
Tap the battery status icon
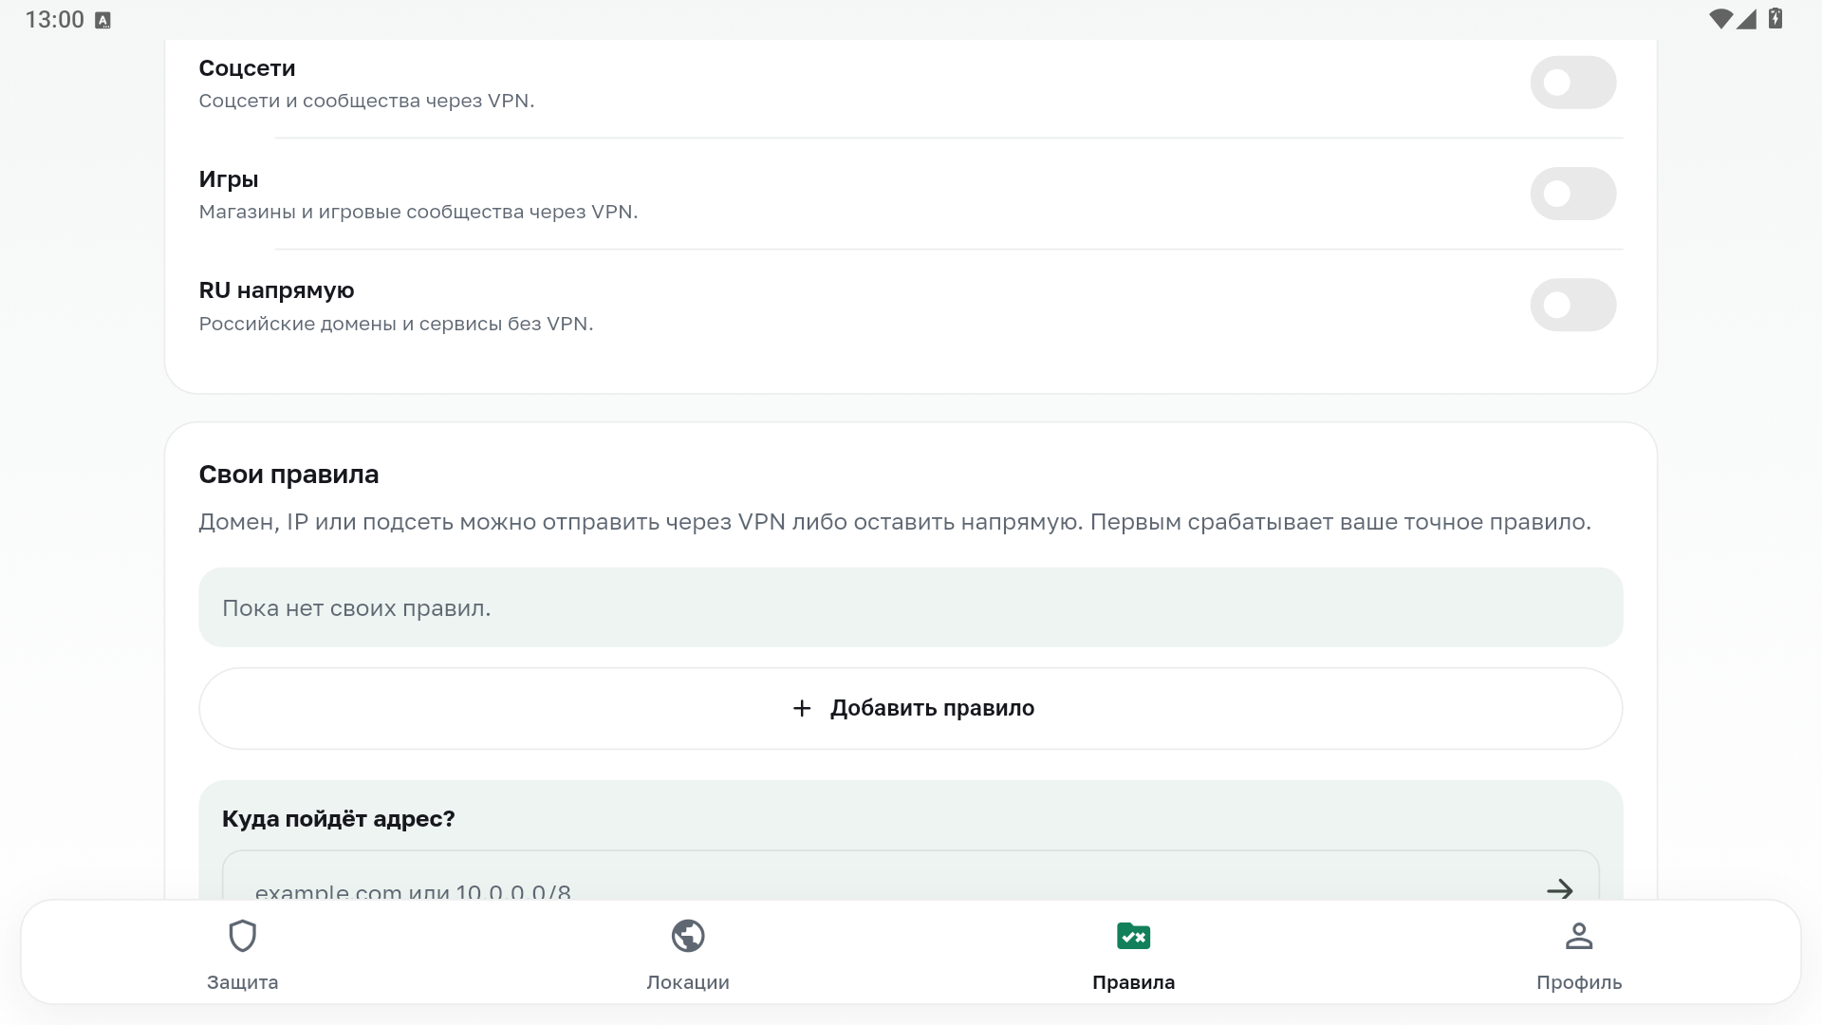click(x=1775, y=19)
